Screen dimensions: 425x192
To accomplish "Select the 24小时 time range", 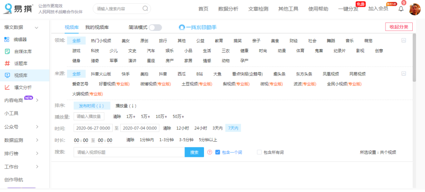I will point(201,128).
